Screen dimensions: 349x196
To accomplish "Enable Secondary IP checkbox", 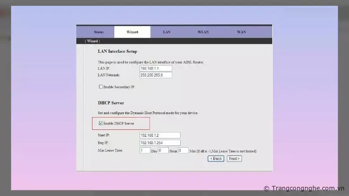I will tap(101, 87).
